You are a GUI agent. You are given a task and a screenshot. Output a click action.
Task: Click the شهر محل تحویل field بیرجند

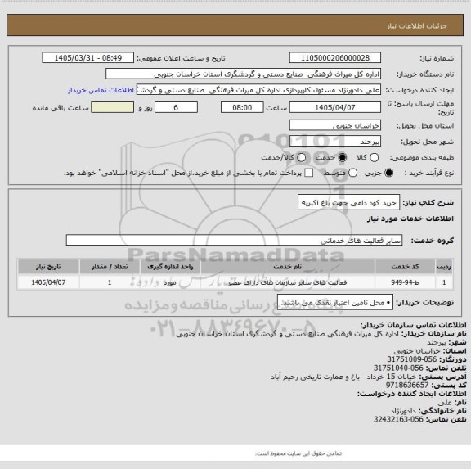click(x=335, y=142)
